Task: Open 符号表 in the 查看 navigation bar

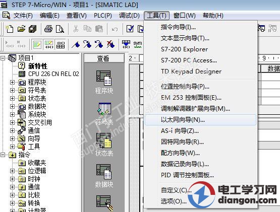Action: point(104,114)
